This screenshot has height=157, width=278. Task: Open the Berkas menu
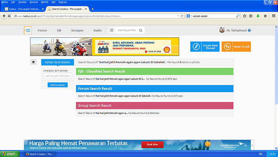pyautogui.click(x=5, y=2)
